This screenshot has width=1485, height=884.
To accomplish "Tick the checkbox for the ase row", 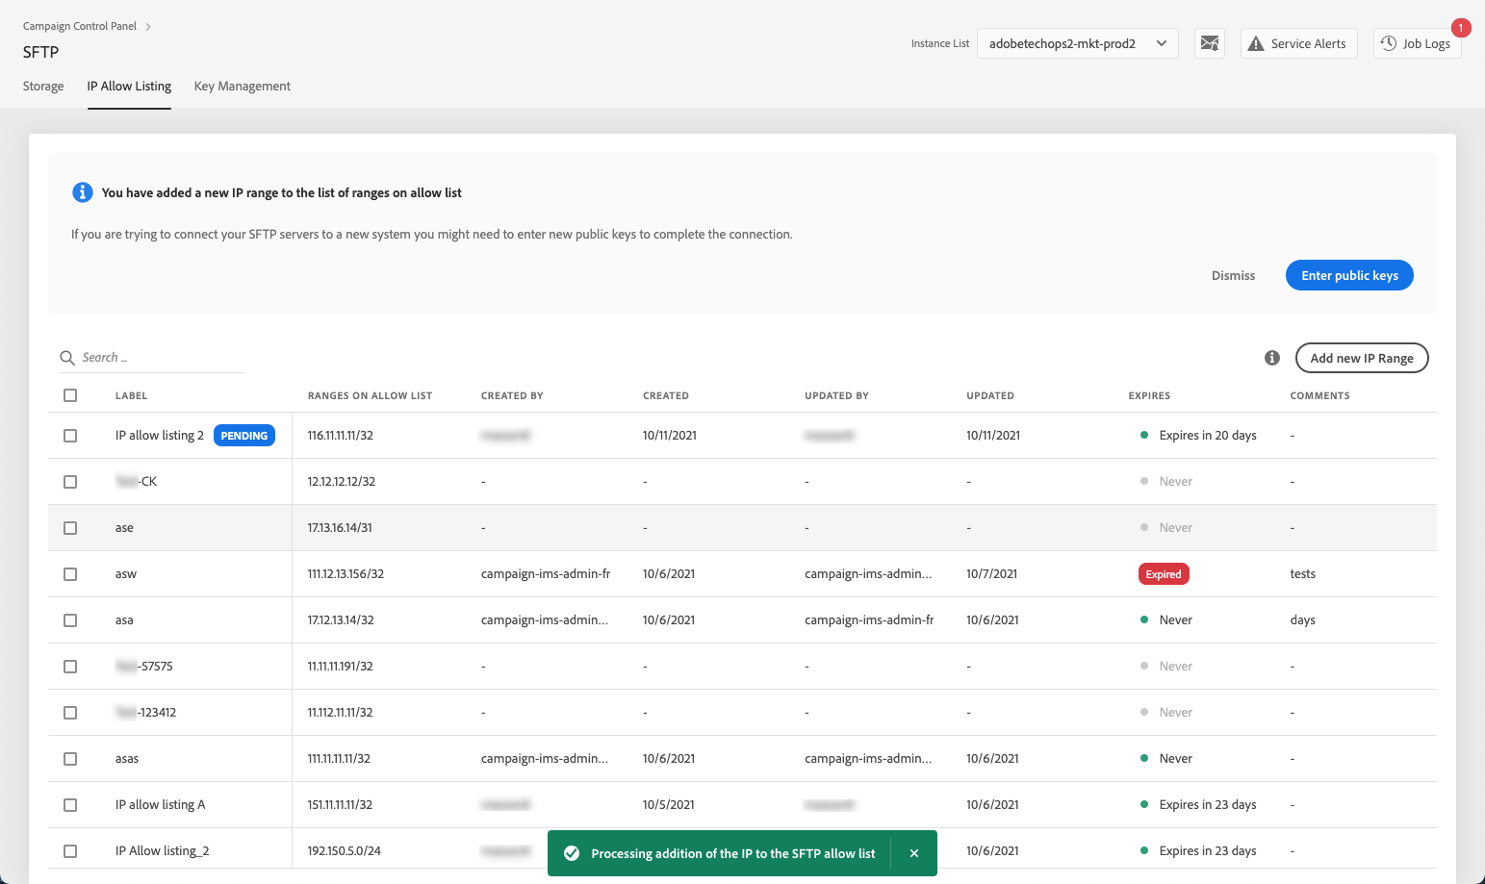I will coord(70,528).
